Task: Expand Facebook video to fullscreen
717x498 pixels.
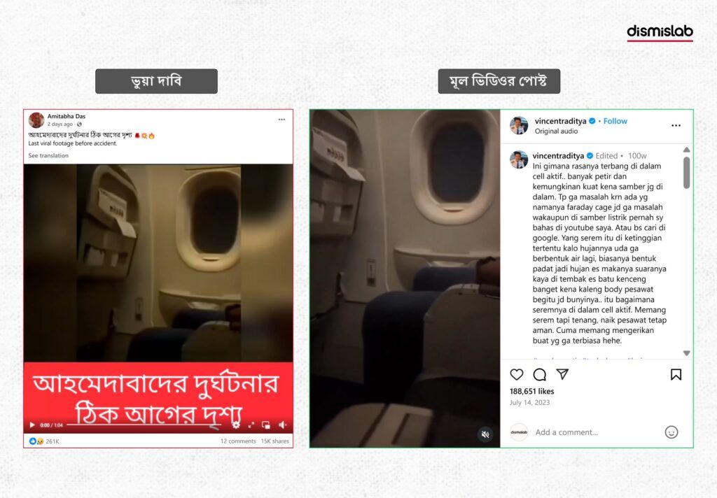Action: pos(251,425)
